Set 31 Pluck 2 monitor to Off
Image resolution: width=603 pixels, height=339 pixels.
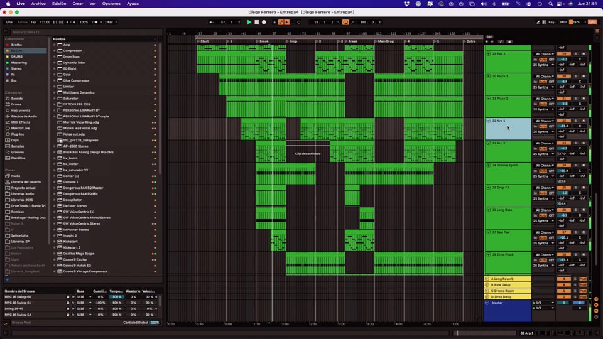(x=551, y=104)
